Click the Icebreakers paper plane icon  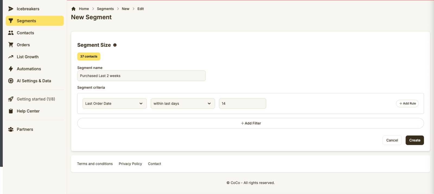[x=11, y=9]
